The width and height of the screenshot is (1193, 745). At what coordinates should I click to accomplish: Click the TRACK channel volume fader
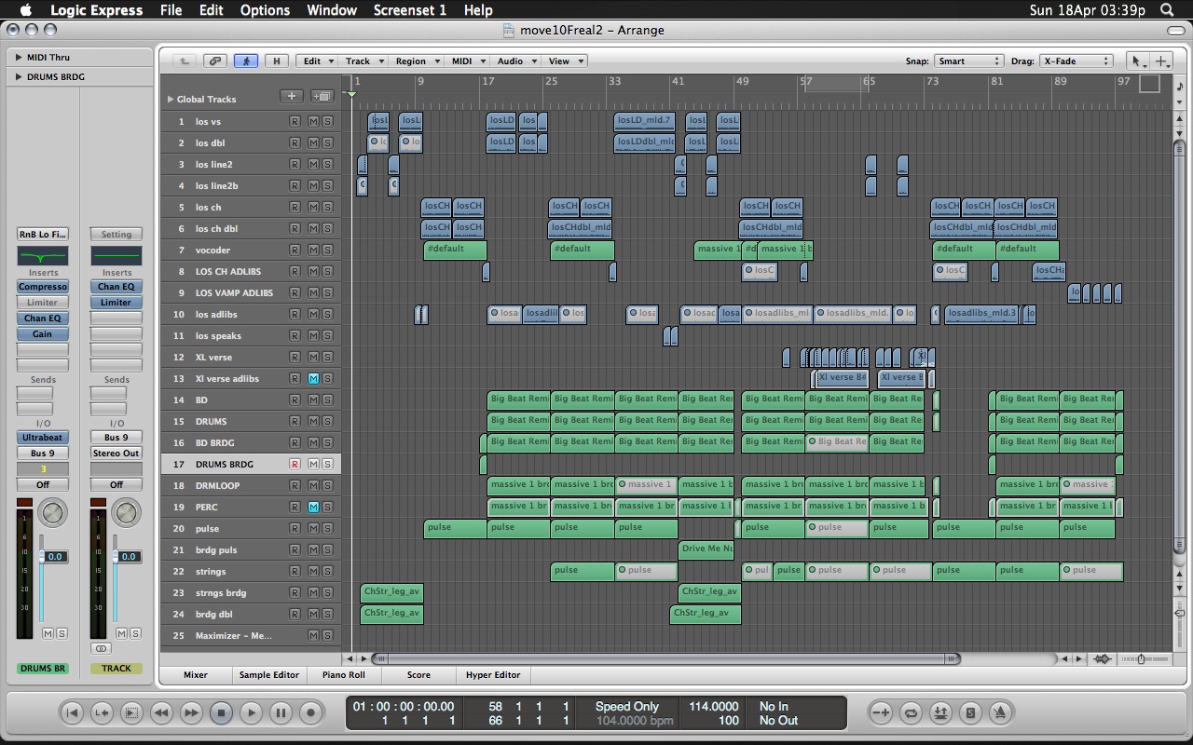[116, 557]
